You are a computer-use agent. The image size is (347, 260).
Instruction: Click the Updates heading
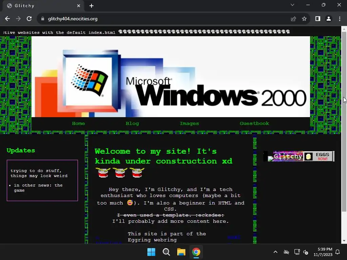click(21, 150)
